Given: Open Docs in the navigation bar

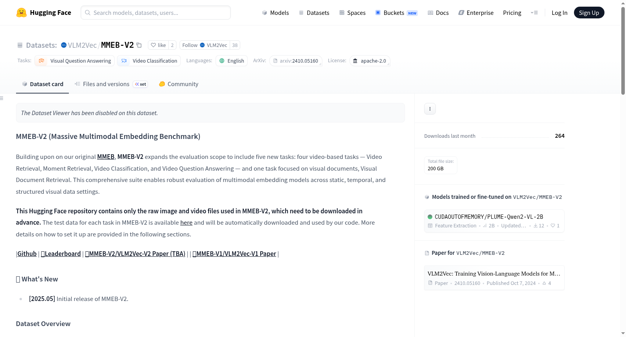Looking at the screenshot, I should tap(438, 13).
